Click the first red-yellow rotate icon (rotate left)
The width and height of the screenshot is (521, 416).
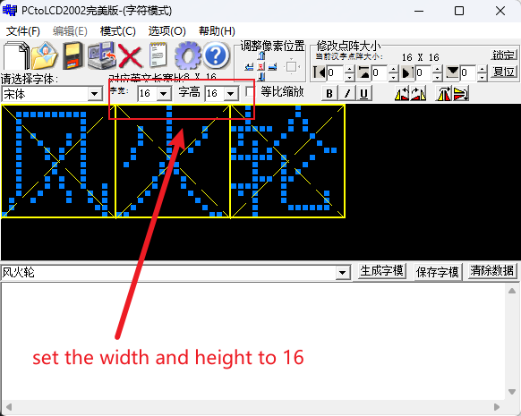click(402, 93)
